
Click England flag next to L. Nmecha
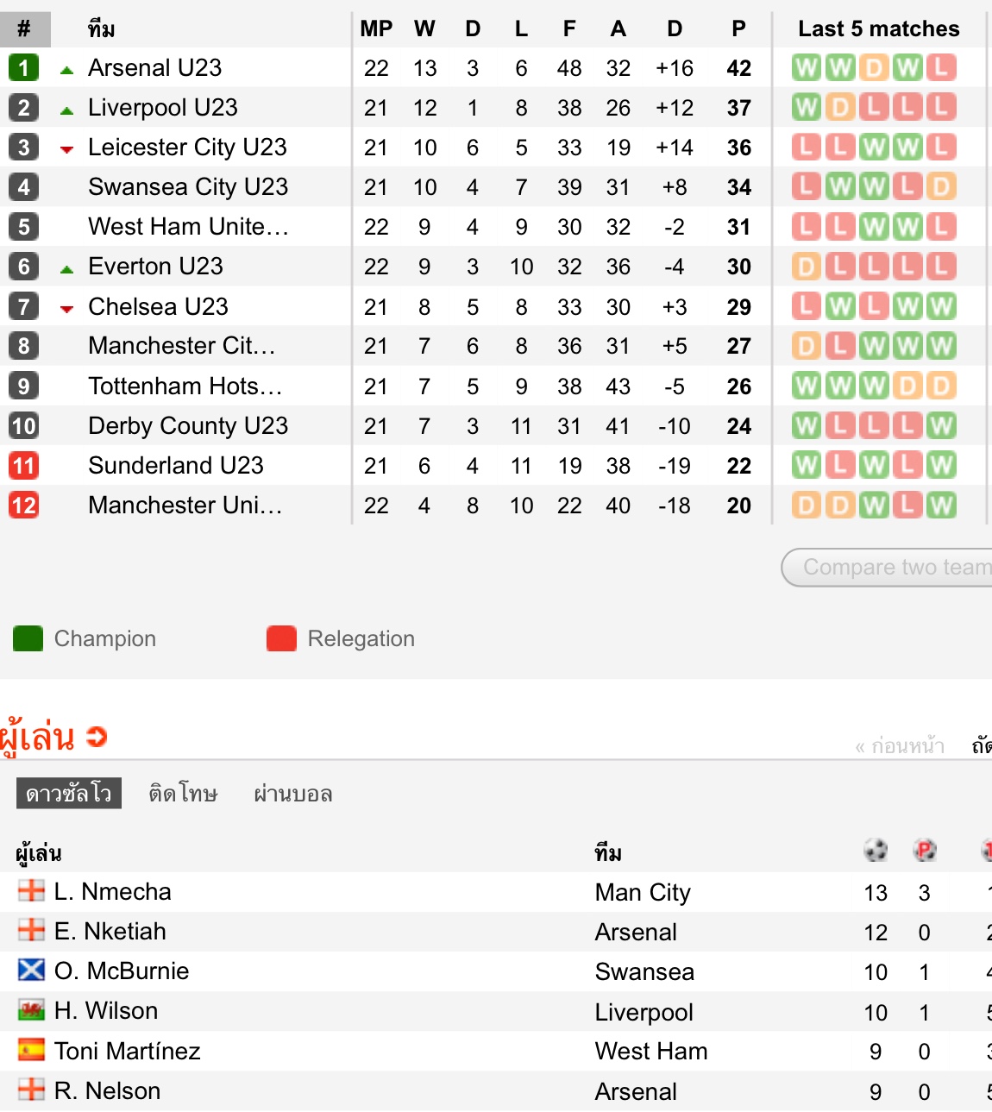tap(31, 890)
